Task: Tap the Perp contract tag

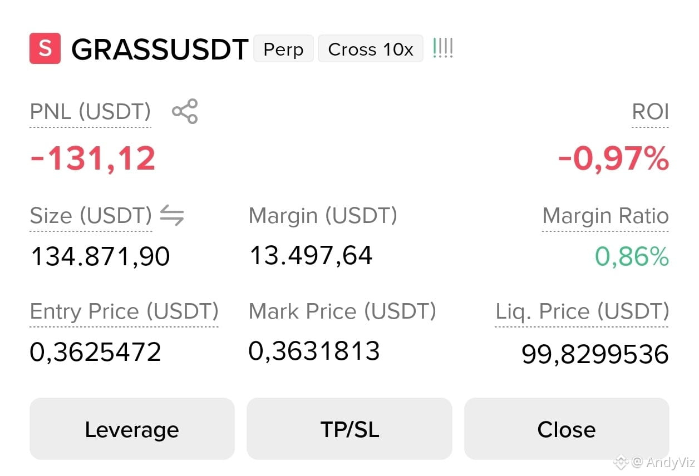Action: tap(283, 49)
